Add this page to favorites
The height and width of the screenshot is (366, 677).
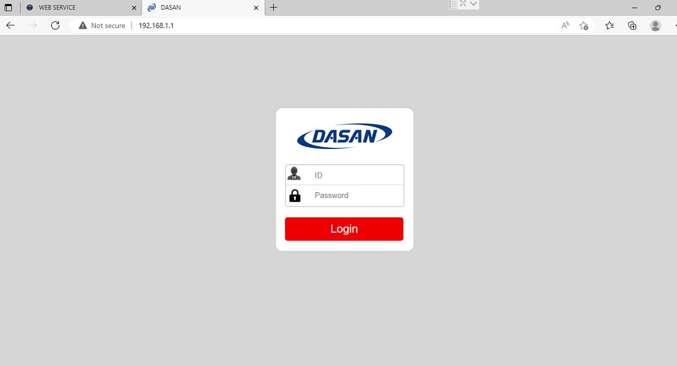click(584, 25)
